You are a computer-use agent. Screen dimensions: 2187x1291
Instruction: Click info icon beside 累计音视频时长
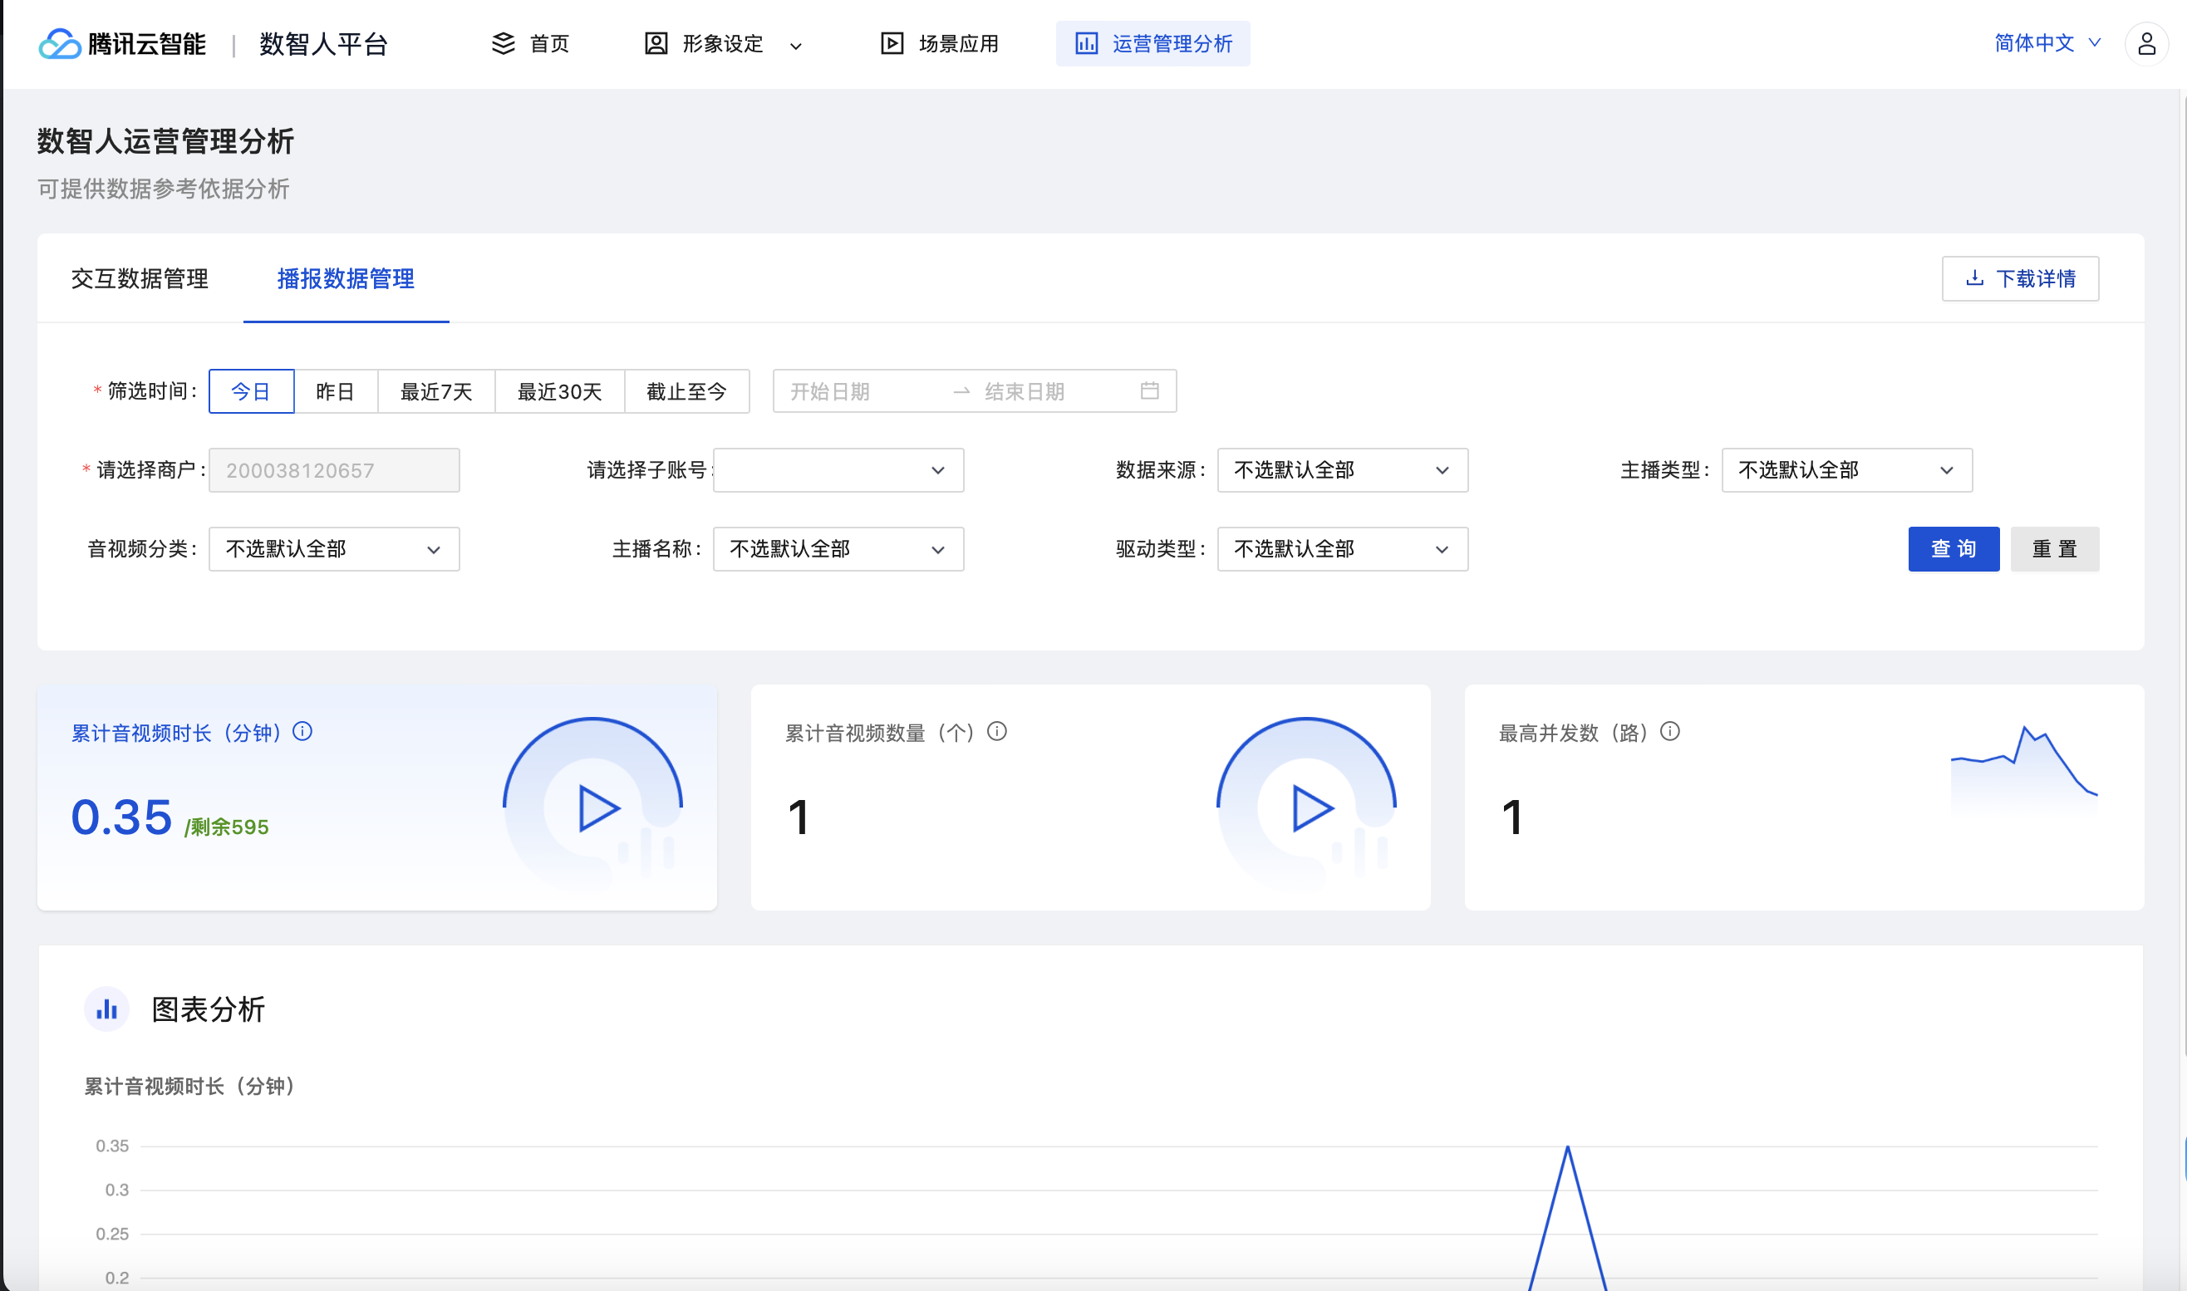coord(302,732)
